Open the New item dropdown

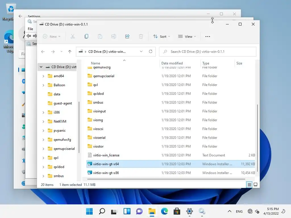(x=52, y=37)
